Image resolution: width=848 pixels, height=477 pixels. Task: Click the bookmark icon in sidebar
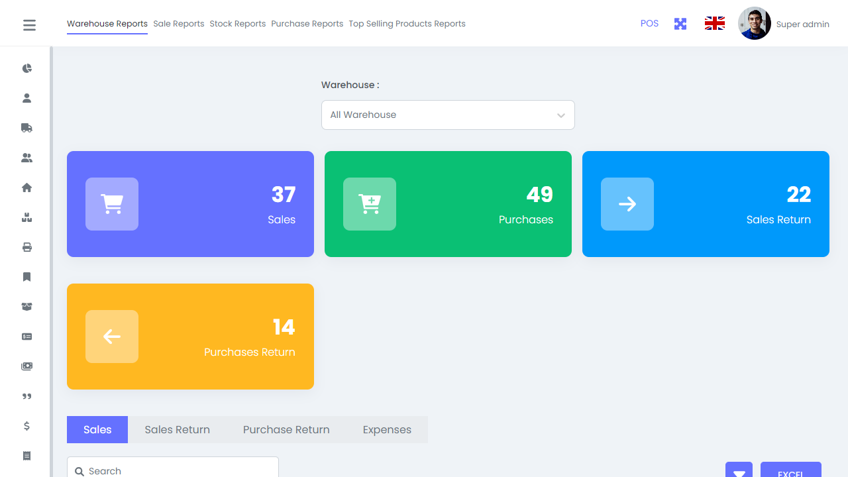[26, 277]
